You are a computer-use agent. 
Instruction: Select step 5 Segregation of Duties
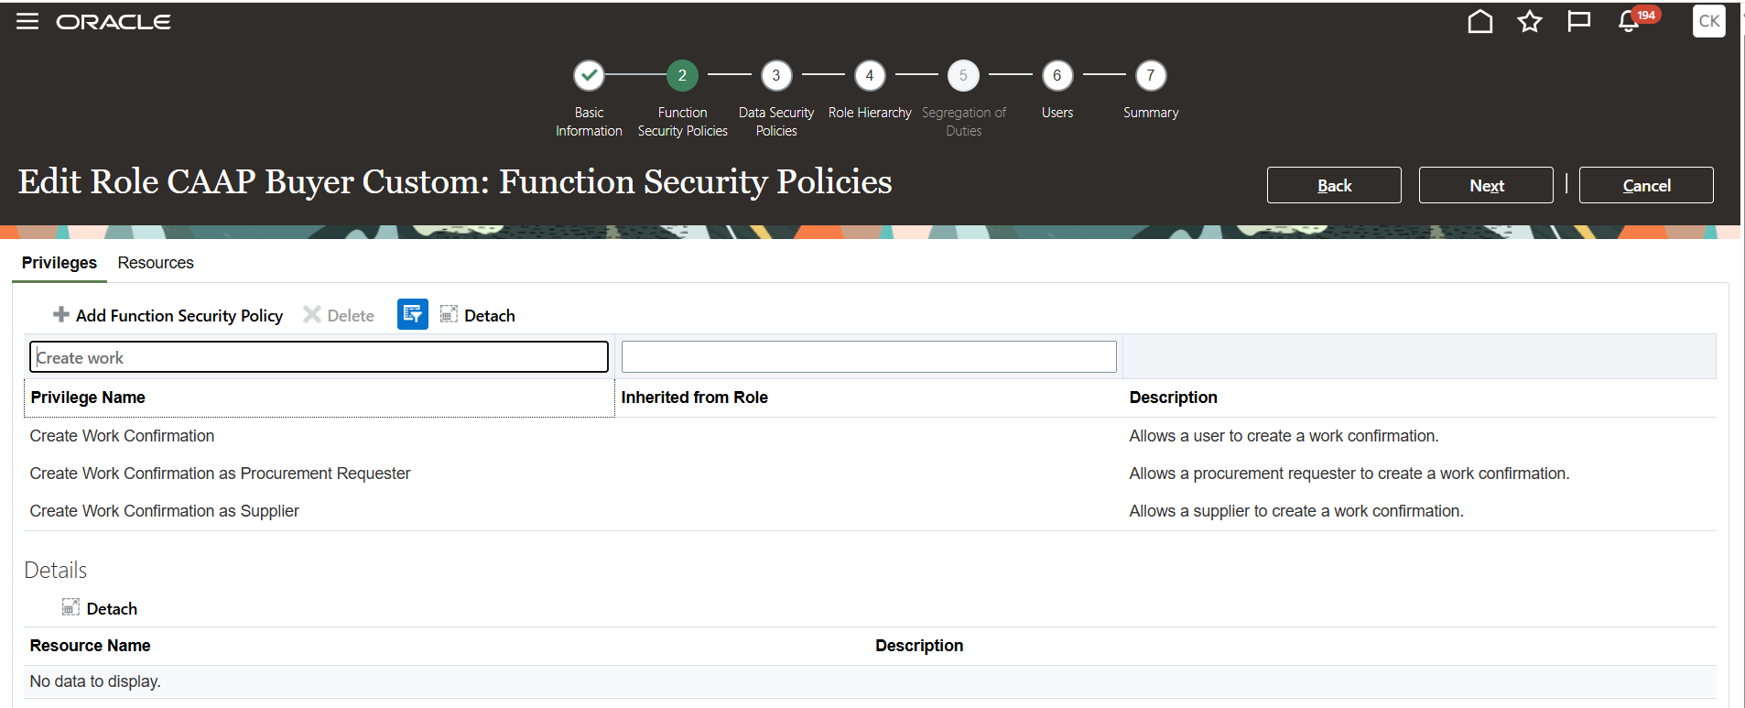963,75
